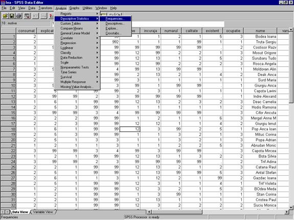Select the 'ocupatie' column header
This screenshot has width=294, height=220.
tap(233, 31)
